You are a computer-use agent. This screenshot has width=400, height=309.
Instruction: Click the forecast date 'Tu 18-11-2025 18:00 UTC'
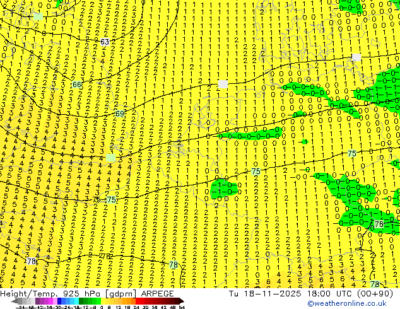coord(291,294)
